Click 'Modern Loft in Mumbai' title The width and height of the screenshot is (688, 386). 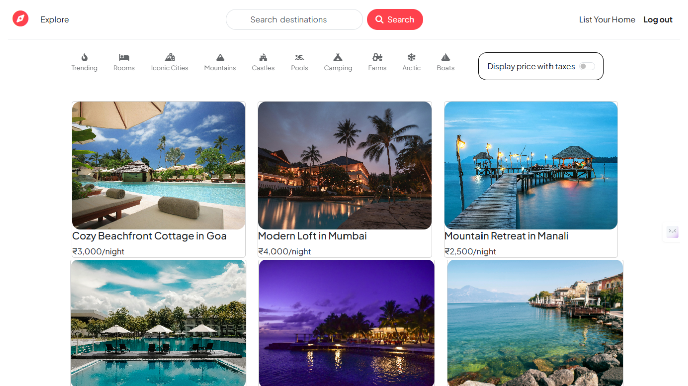[312, 236]
